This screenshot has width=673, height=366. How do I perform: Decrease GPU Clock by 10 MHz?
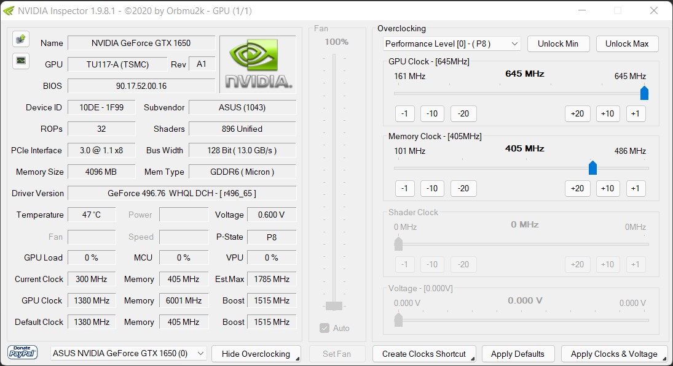432,113
